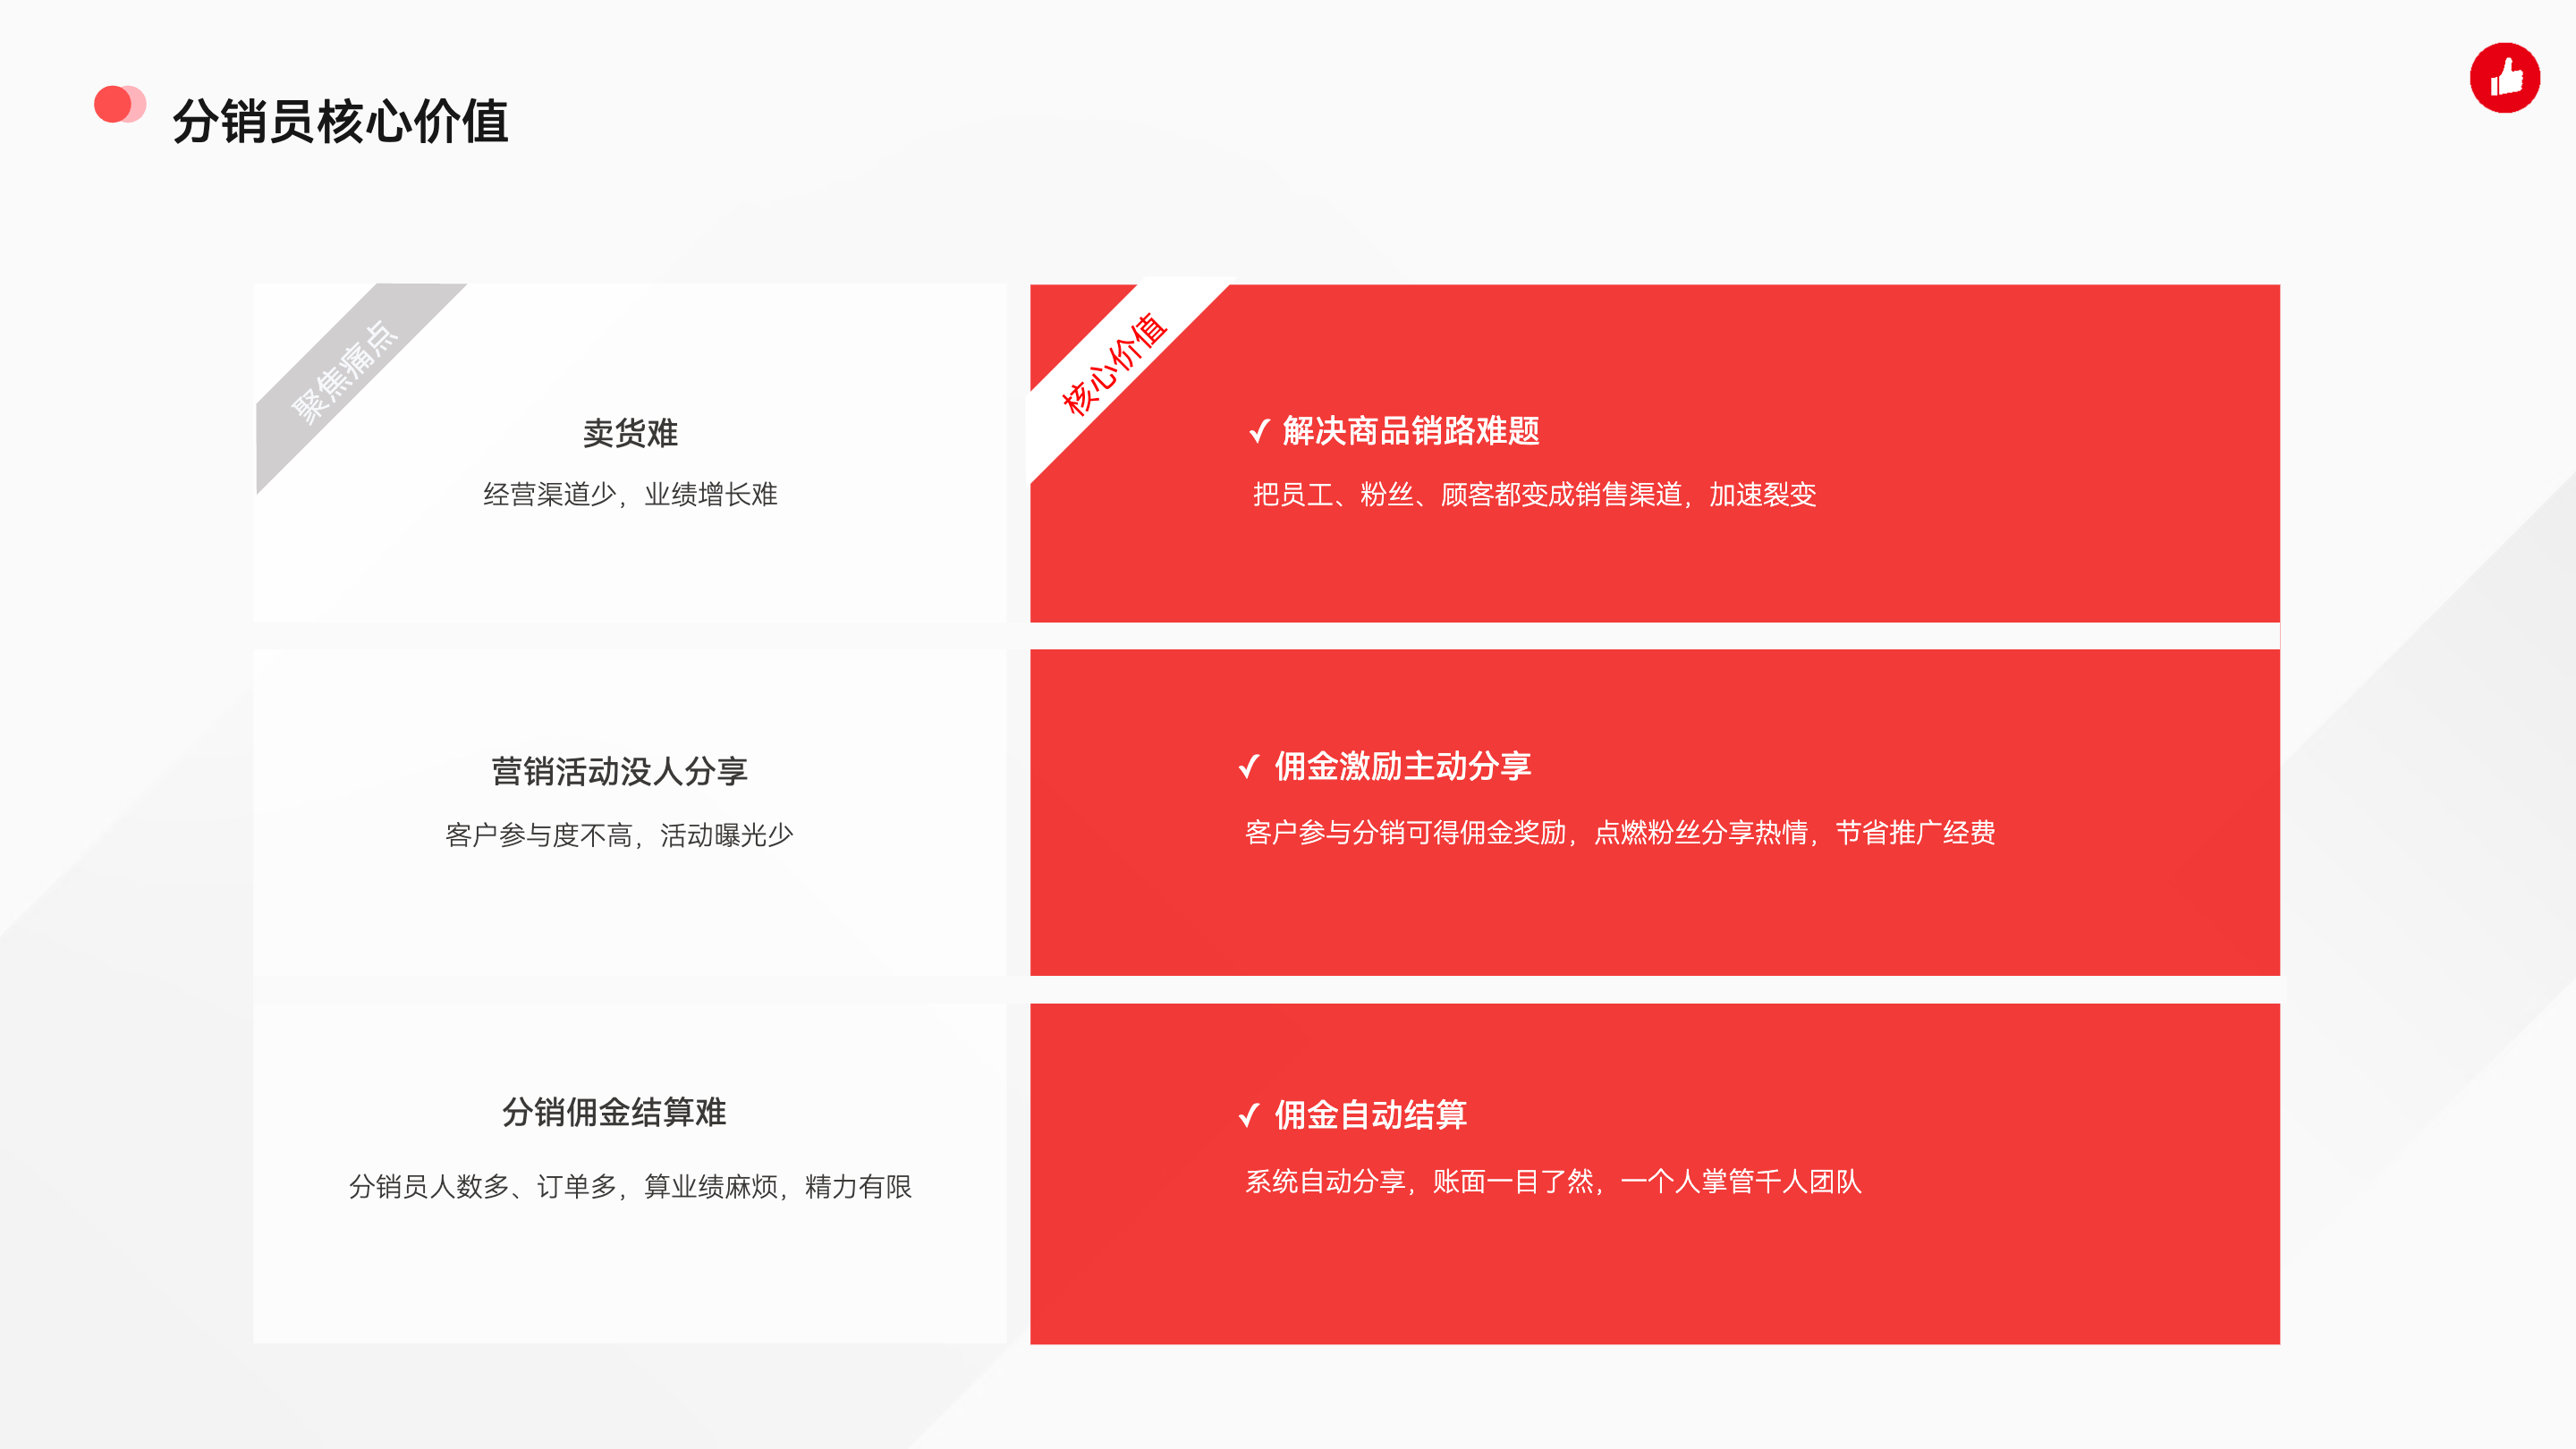2576x1449 pixels.
Task: Select the slide title 分销员核心价值
Action: pyautogui.click(x=340, y=122)
